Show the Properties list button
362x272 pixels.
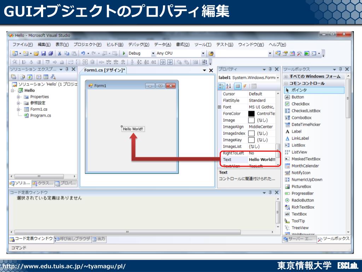tap(238, 86)
